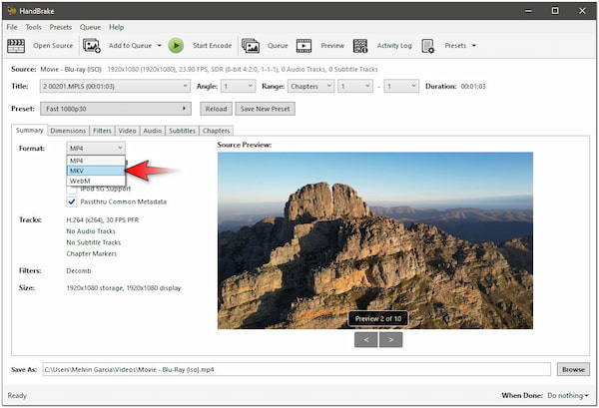599x408 pixels.
Task: Switch to the Video tab
Action: 127,131
